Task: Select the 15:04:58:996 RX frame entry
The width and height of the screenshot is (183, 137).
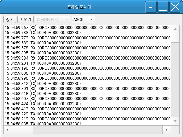Action: 88,78
